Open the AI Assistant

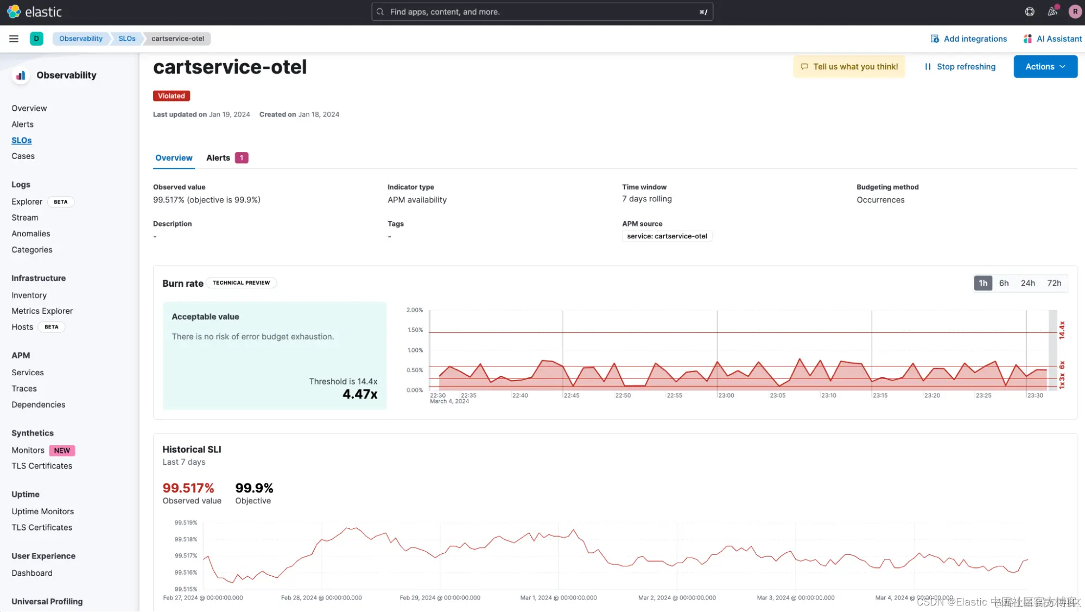click(1052, 39)
